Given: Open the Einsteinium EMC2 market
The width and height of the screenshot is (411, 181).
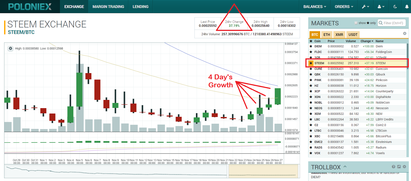Looking at the screenshot, I should [x=358, y=142].
